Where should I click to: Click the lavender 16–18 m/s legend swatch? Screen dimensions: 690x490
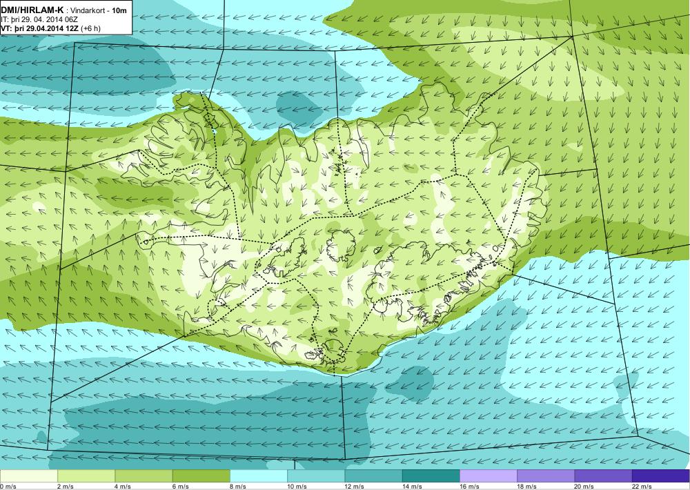489,476
